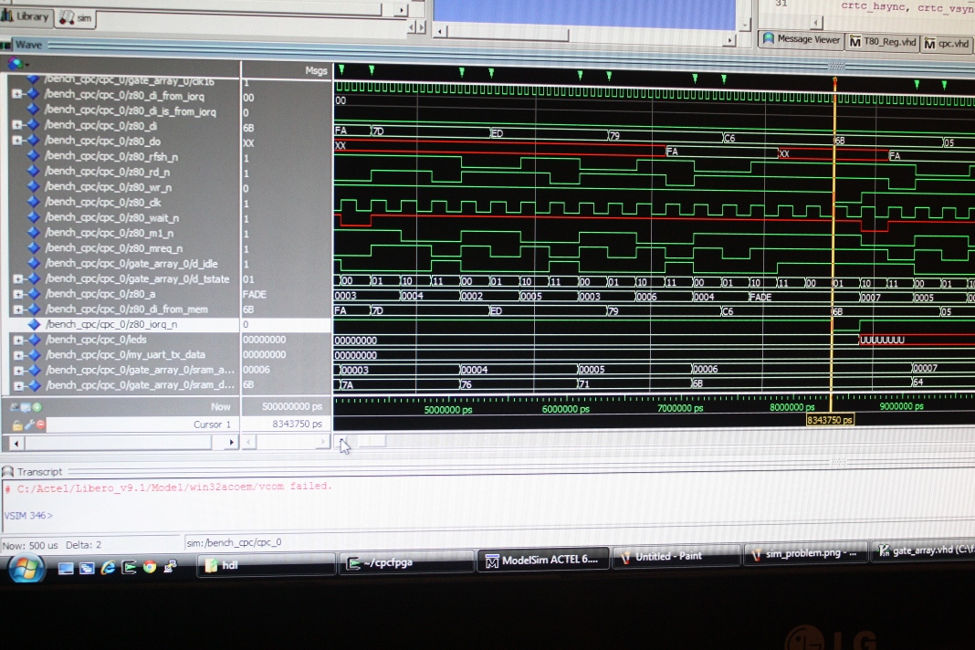Launch Chrome from the quick launch bar

click(x=149, y=567)
